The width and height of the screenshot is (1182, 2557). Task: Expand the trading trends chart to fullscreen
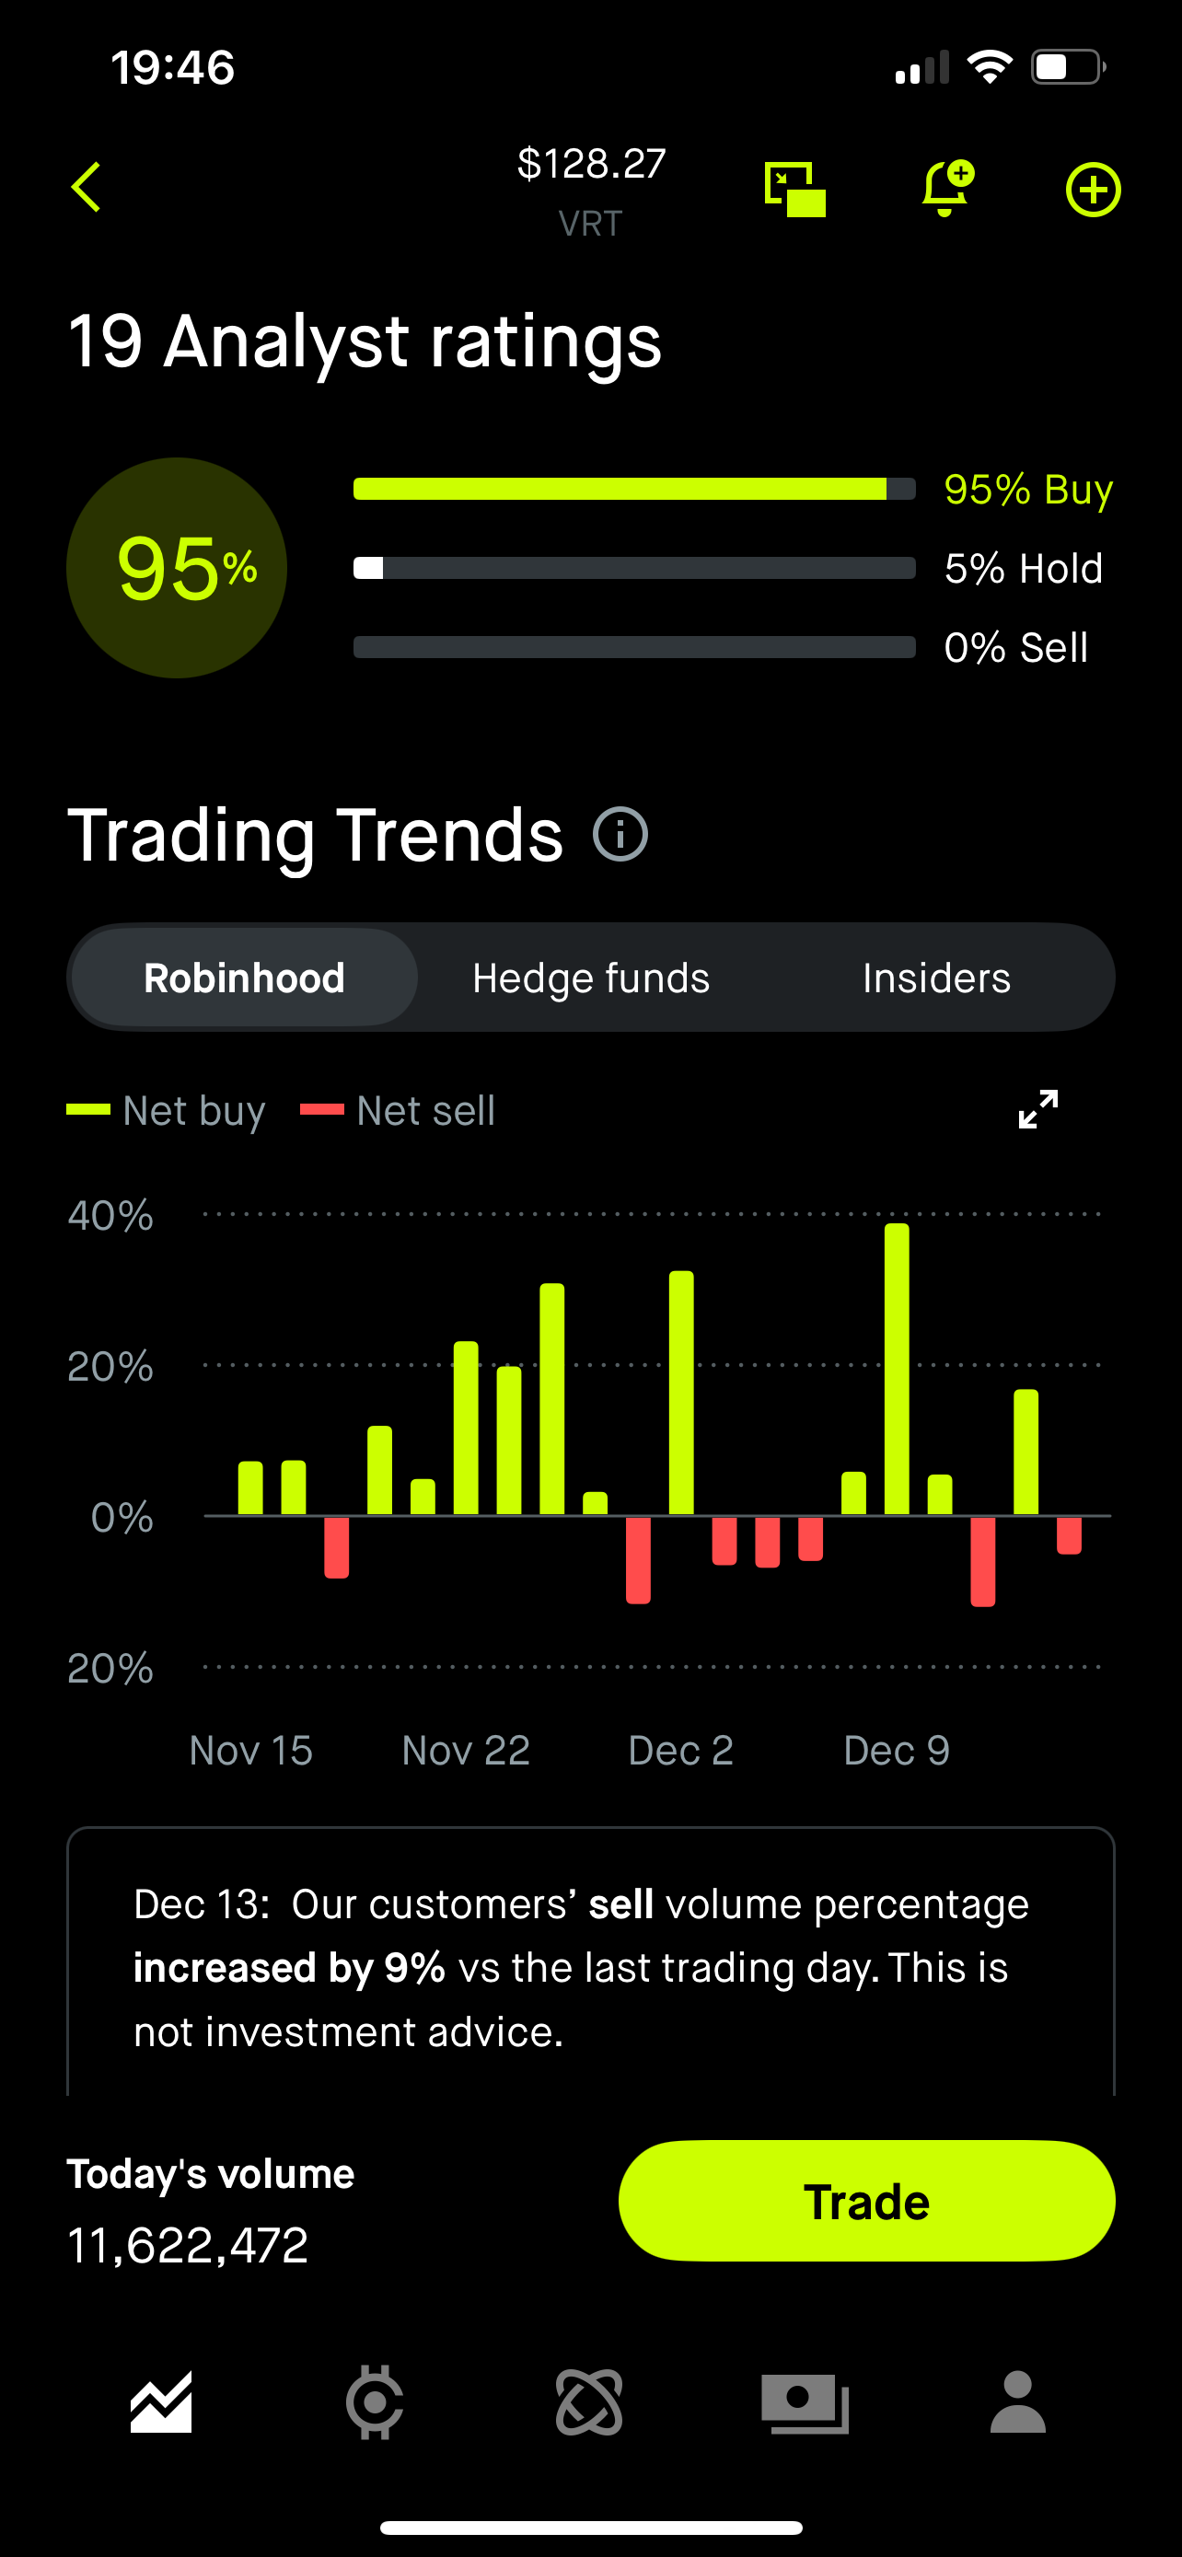(x=1037, y=1111)
